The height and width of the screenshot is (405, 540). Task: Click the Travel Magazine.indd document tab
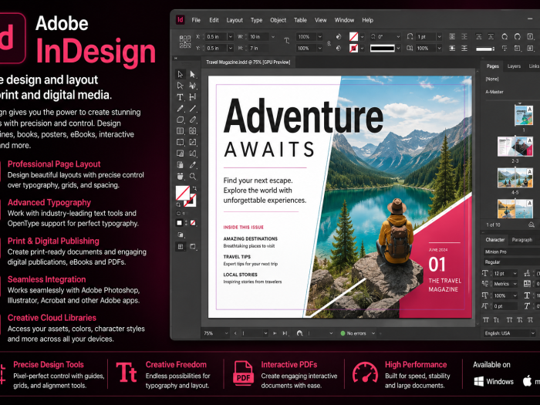click(x=248, y=62)
